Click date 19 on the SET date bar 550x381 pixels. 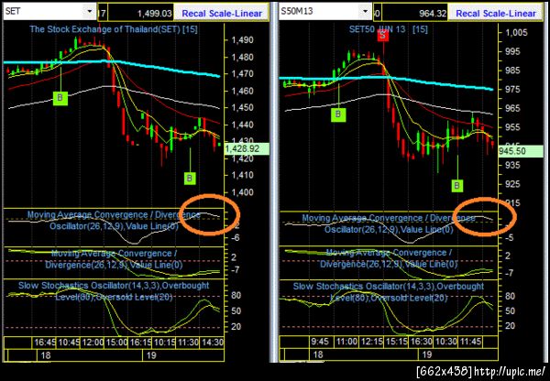pyautogui.click(x=151, y=355)
